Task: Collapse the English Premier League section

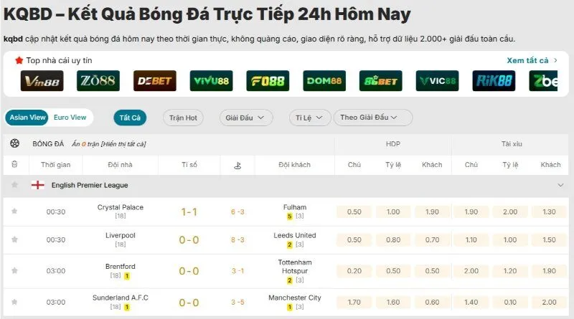Action: (560, 185)
